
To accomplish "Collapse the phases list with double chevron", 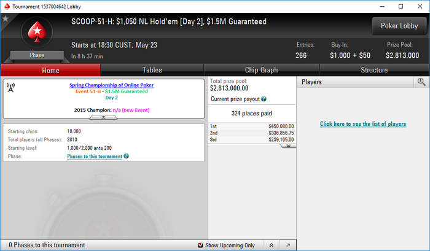I will click(x=272, y=245).
